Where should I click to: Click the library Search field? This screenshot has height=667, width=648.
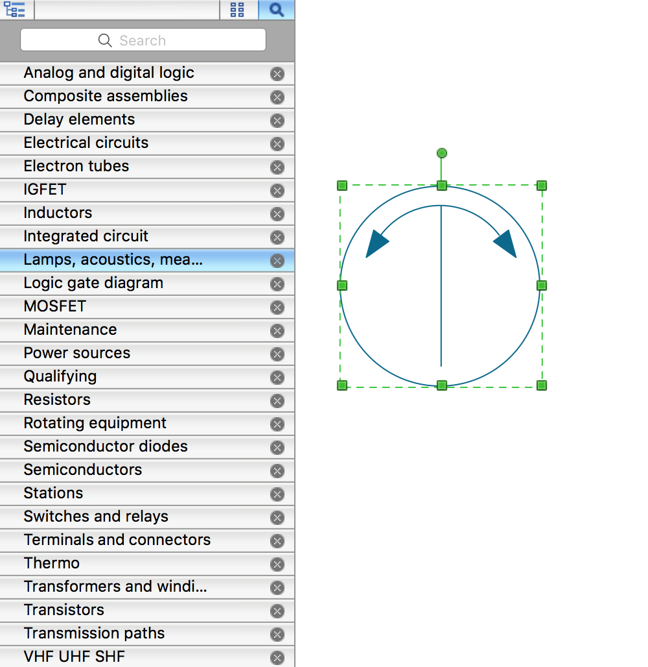[x=143, y=40]
